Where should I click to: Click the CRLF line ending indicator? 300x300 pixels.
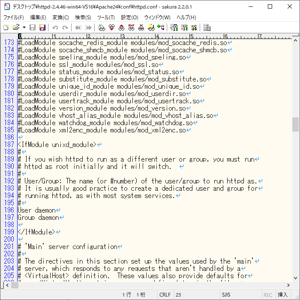point(165,295)
